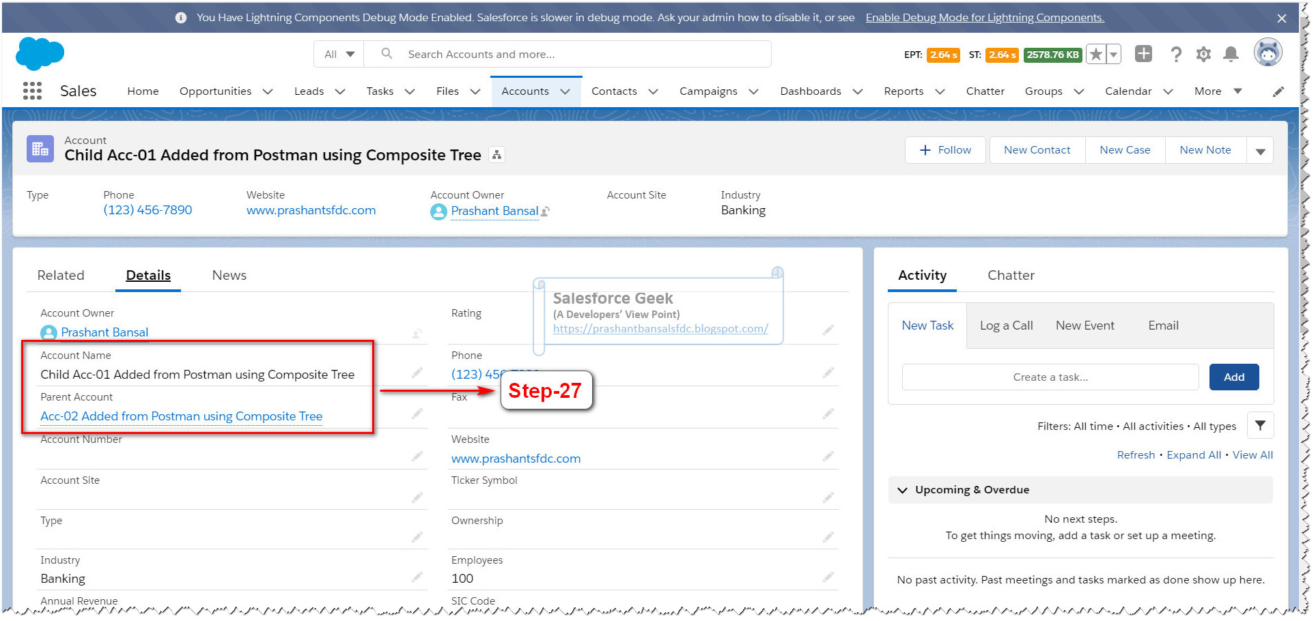Open the help question mark icon

pyautogui.click(x=1175, y=55)
